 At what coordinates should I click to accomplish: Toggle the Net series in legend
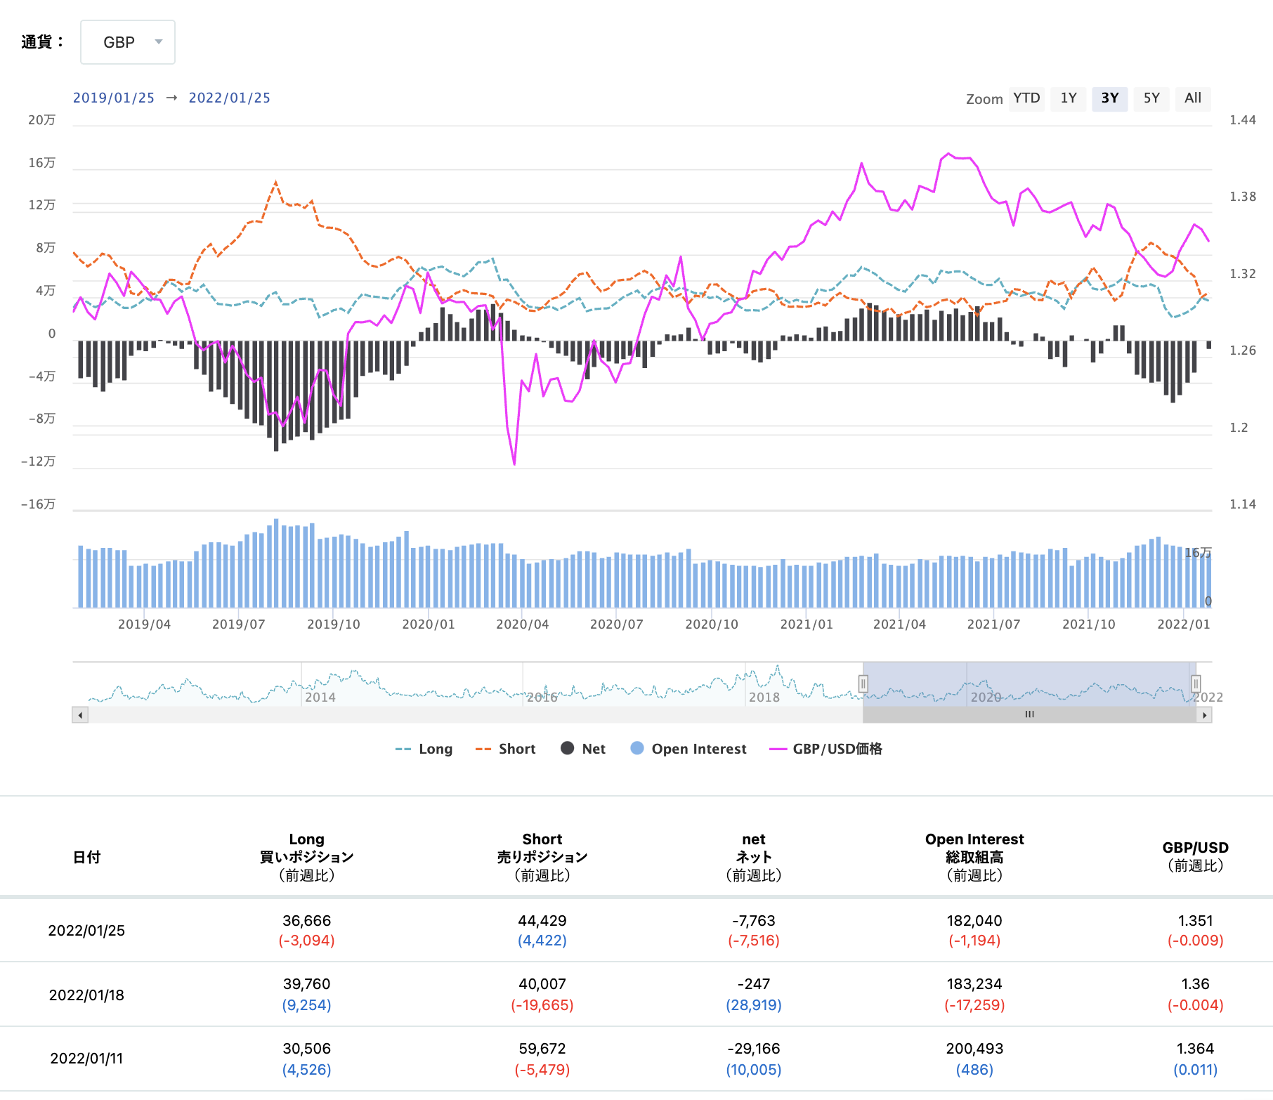pyautogui.click(x=583, y=749)
